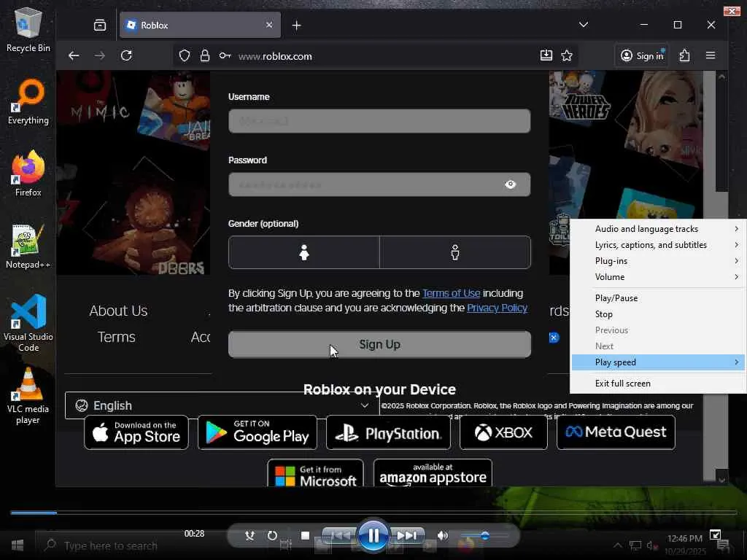Click the Firefox back arrow
Screen dimensions: 747x560
[x=74, y=55]
